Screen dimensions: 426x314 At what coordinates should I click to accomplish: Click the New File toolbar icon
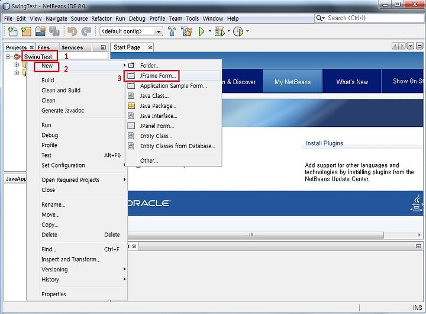coord(12,31)
